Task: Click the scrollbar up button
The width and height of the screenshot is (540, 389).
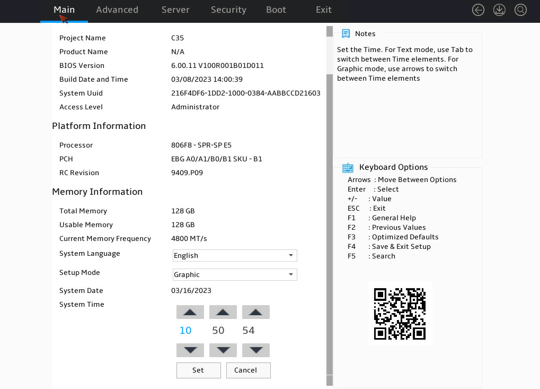Action: [329, 31]
